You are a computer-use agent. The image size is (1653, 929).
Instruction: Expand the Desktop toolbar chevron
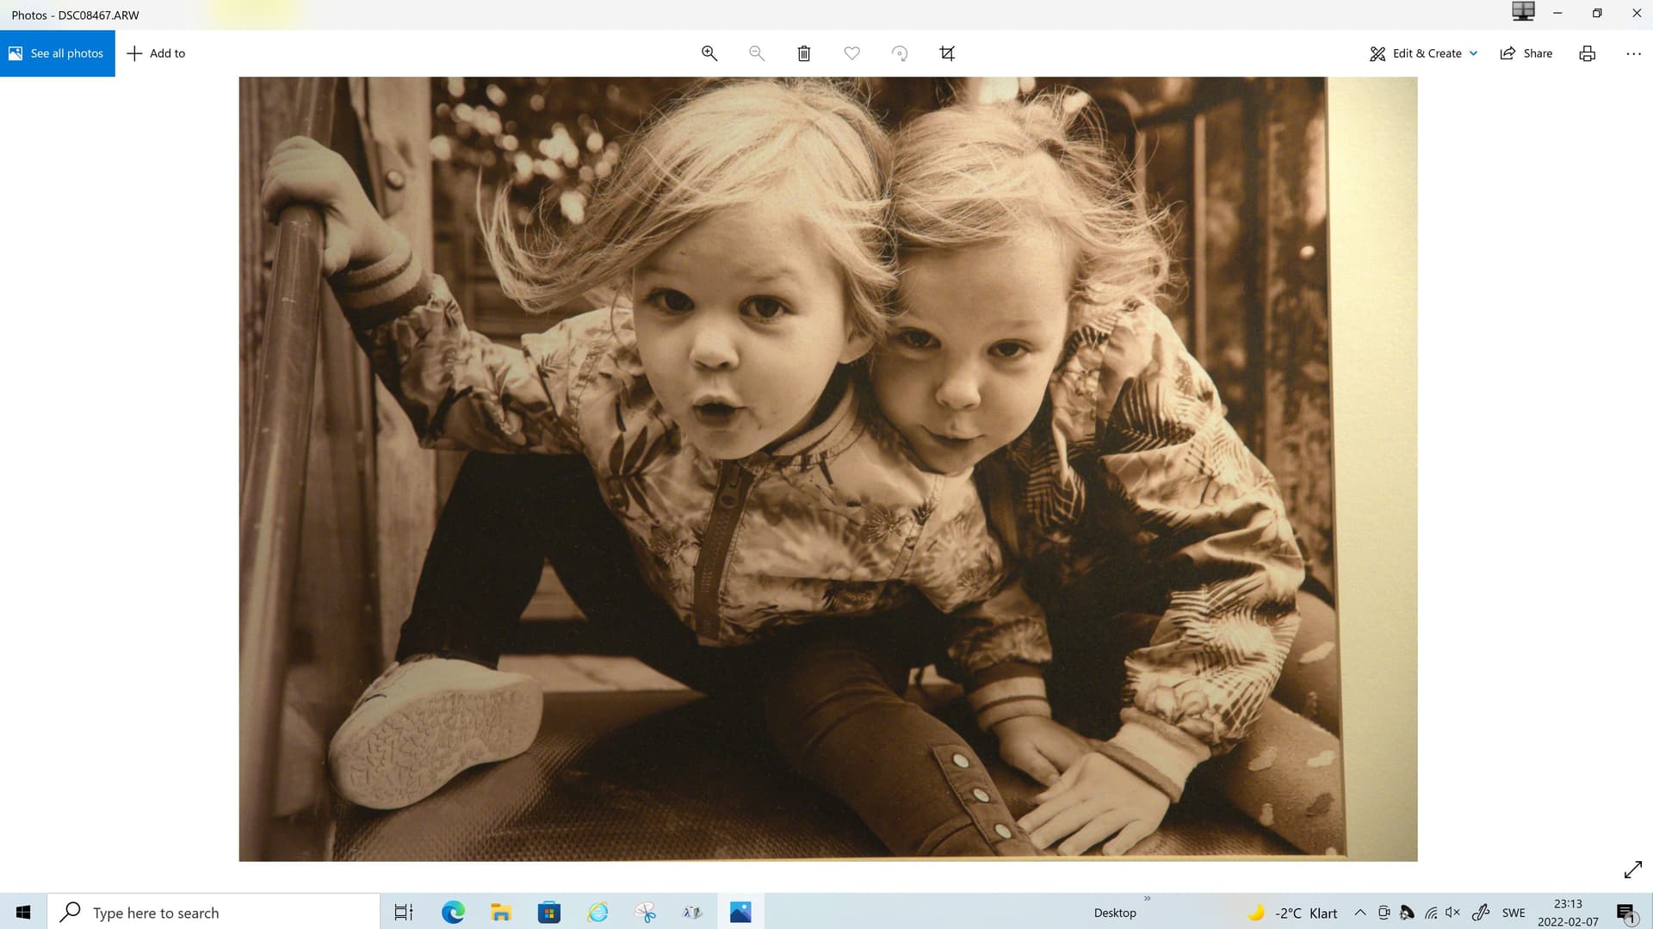(1147, 898)
